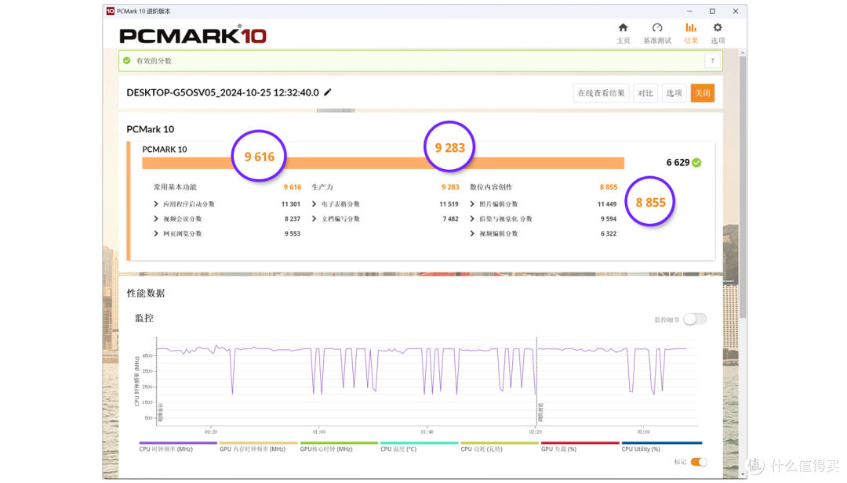Select GPU load legend
This screenshot has width=847, height=483.
coord(580,446)
